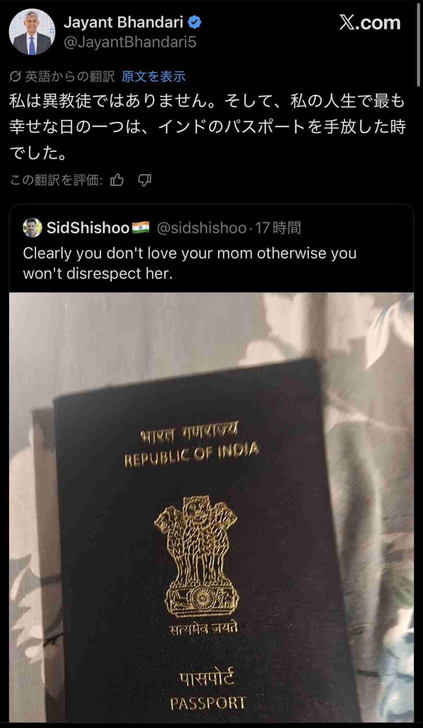423x728 pixels.
Task: Click the 英語からの翻訳 label
Action: coord(70,76)
